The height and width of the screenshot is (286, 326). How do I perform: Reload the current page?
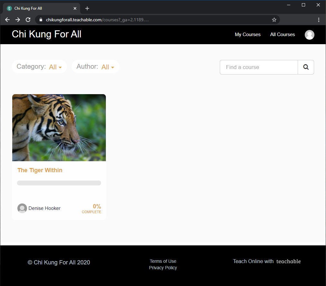[x=28, y=20]
